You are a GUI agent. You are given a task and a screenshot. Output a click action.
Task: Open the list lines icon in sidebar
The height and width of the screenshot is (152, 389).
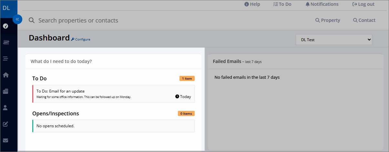[x=5, y=58]
